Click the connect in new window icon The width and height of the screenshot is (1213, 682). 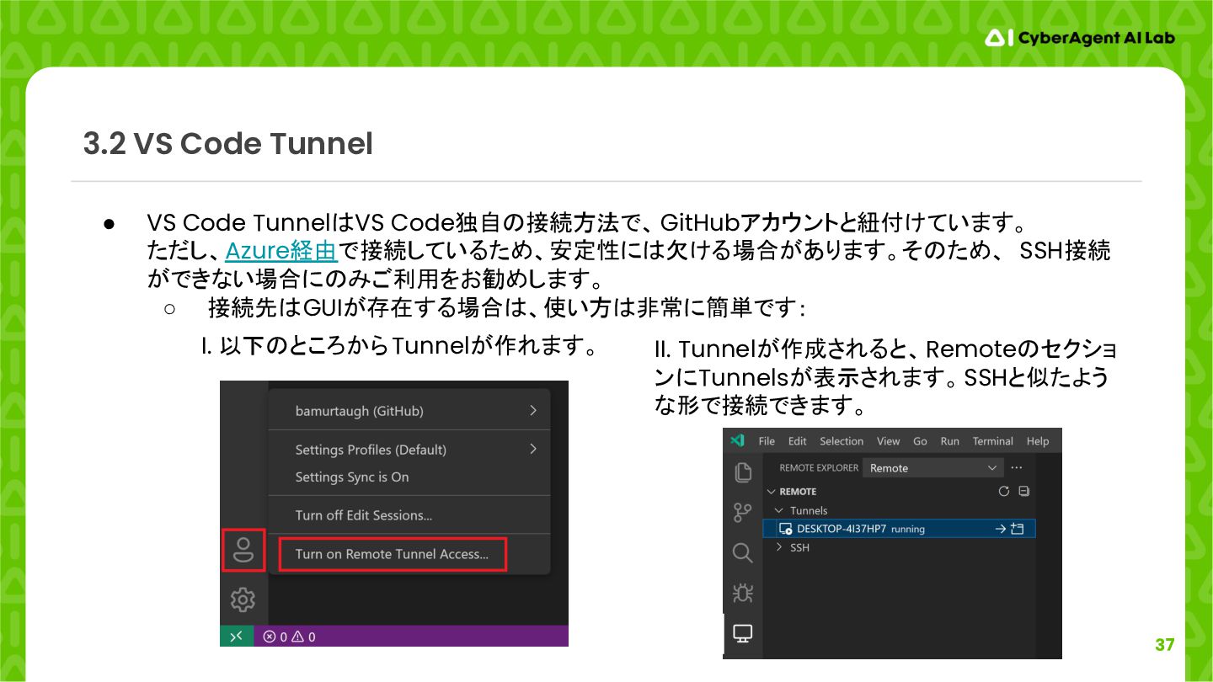tap(1018, 529)
